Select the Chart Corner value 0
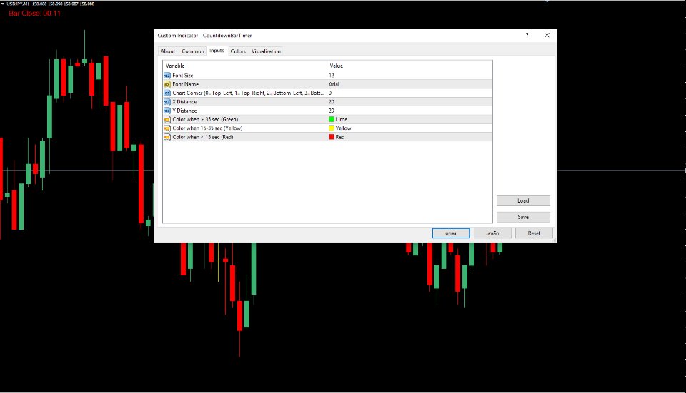Image resolution: width=686 pixels, height=393 pixels. click(x=330, y=93)
